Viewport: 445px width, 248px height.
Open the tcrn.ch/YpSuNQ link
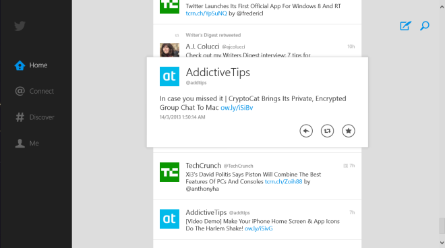coord(206,13)
